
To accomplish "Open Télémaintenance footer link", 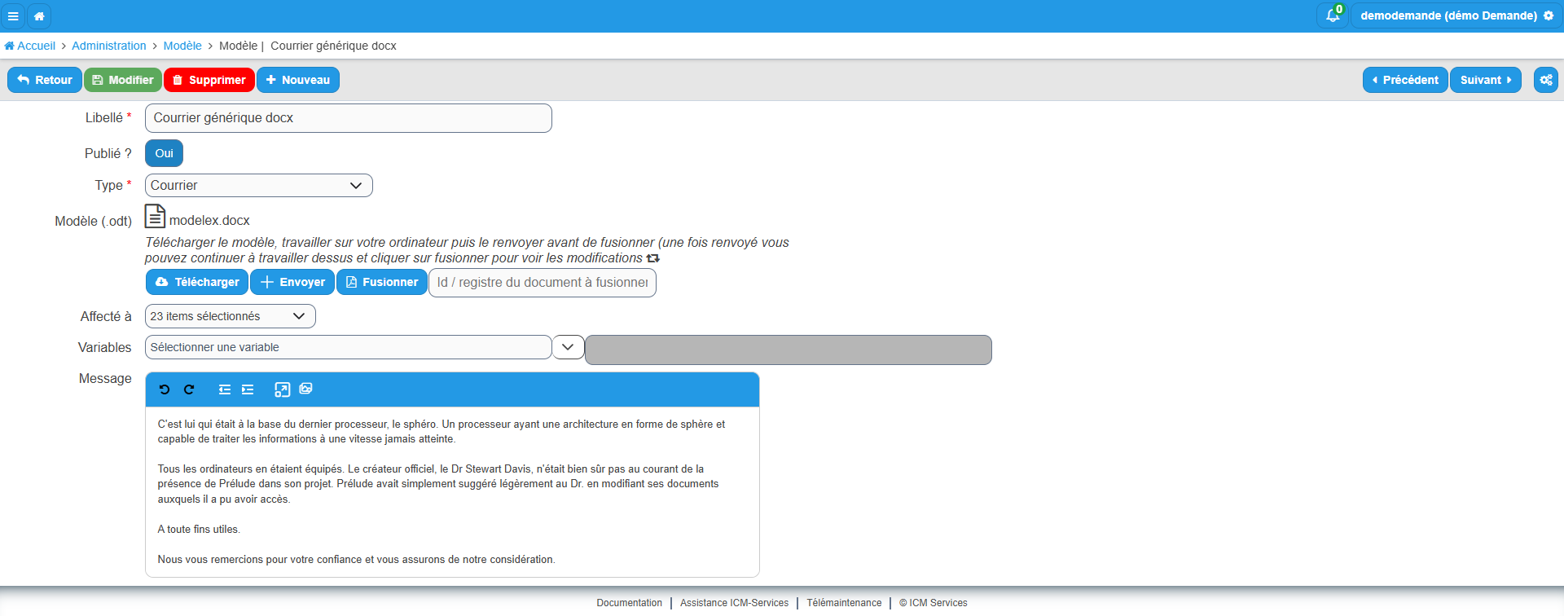I will point(844,603).
